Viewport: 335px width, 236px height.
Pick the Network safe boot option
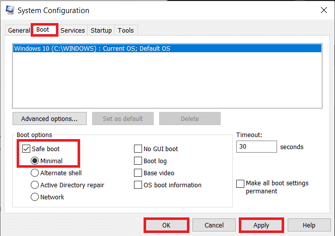(35, 197)
